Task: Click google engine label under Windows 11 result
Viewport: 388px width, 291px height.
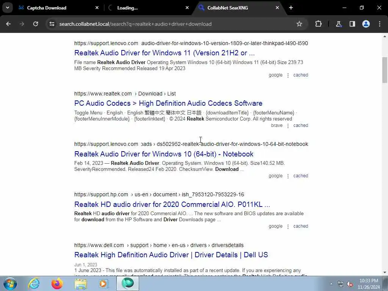Action: [x=275, y=75]
